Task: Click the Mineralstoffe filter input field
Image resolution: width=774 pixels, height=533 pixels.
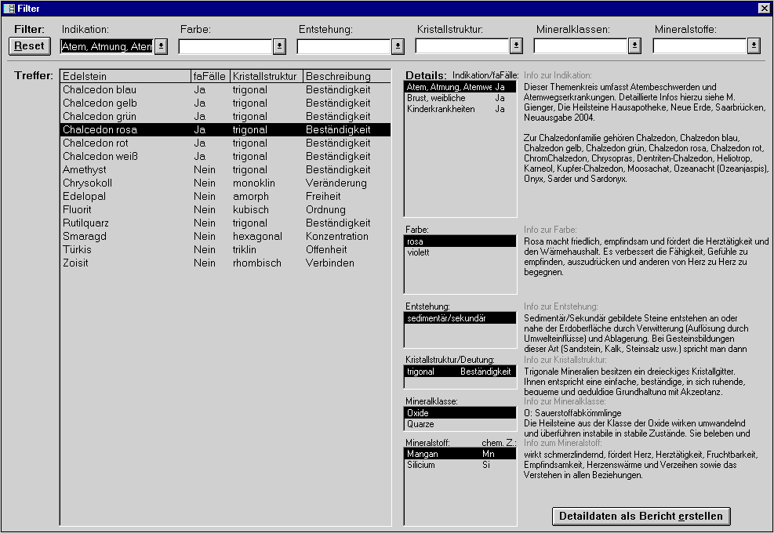Action: 700,46
